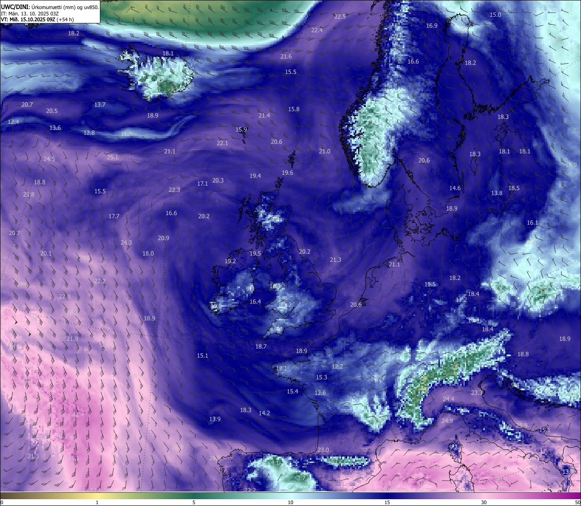The width and height of the screenshot is (581, 506).
Task: Click the map value '20.3'
Action: point(218,180)
